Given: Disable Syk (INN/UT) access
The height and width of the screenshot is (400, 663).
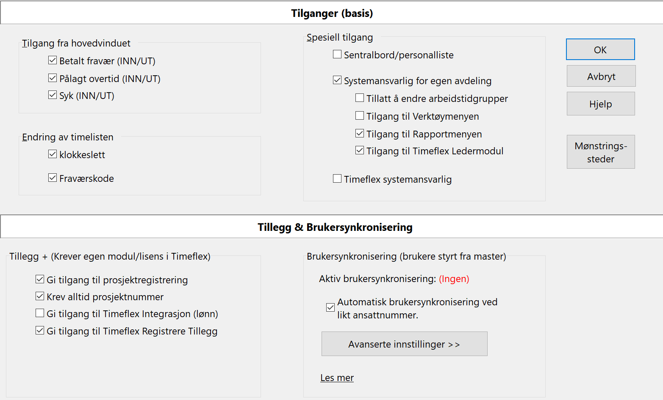Looking at the screenshot, I should point(53,95).
